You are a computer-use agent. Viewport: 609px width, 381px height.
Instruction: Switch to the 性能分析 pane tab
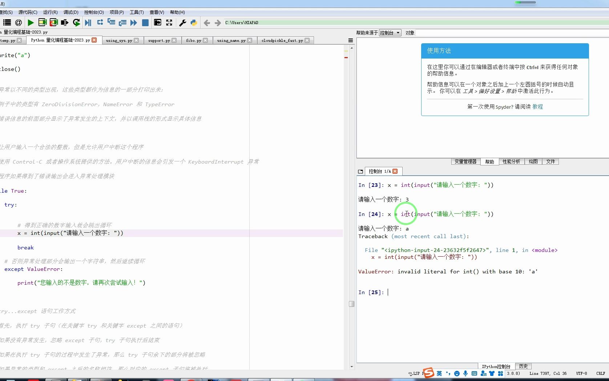coord(511,161)
